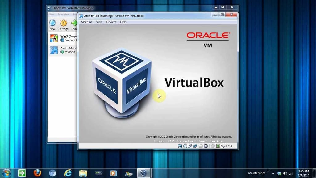Click the USB devices status icon
The image size is (316, 178).
click(190, 146)
